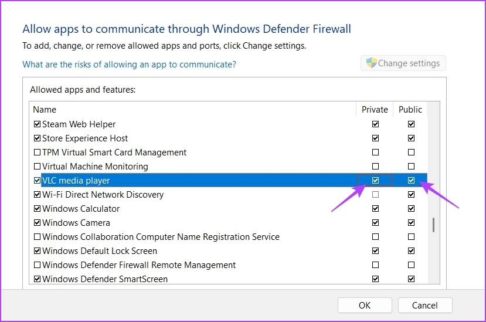486x322 pixels.
Task: Click the Public column header
Action: [410, 110]
